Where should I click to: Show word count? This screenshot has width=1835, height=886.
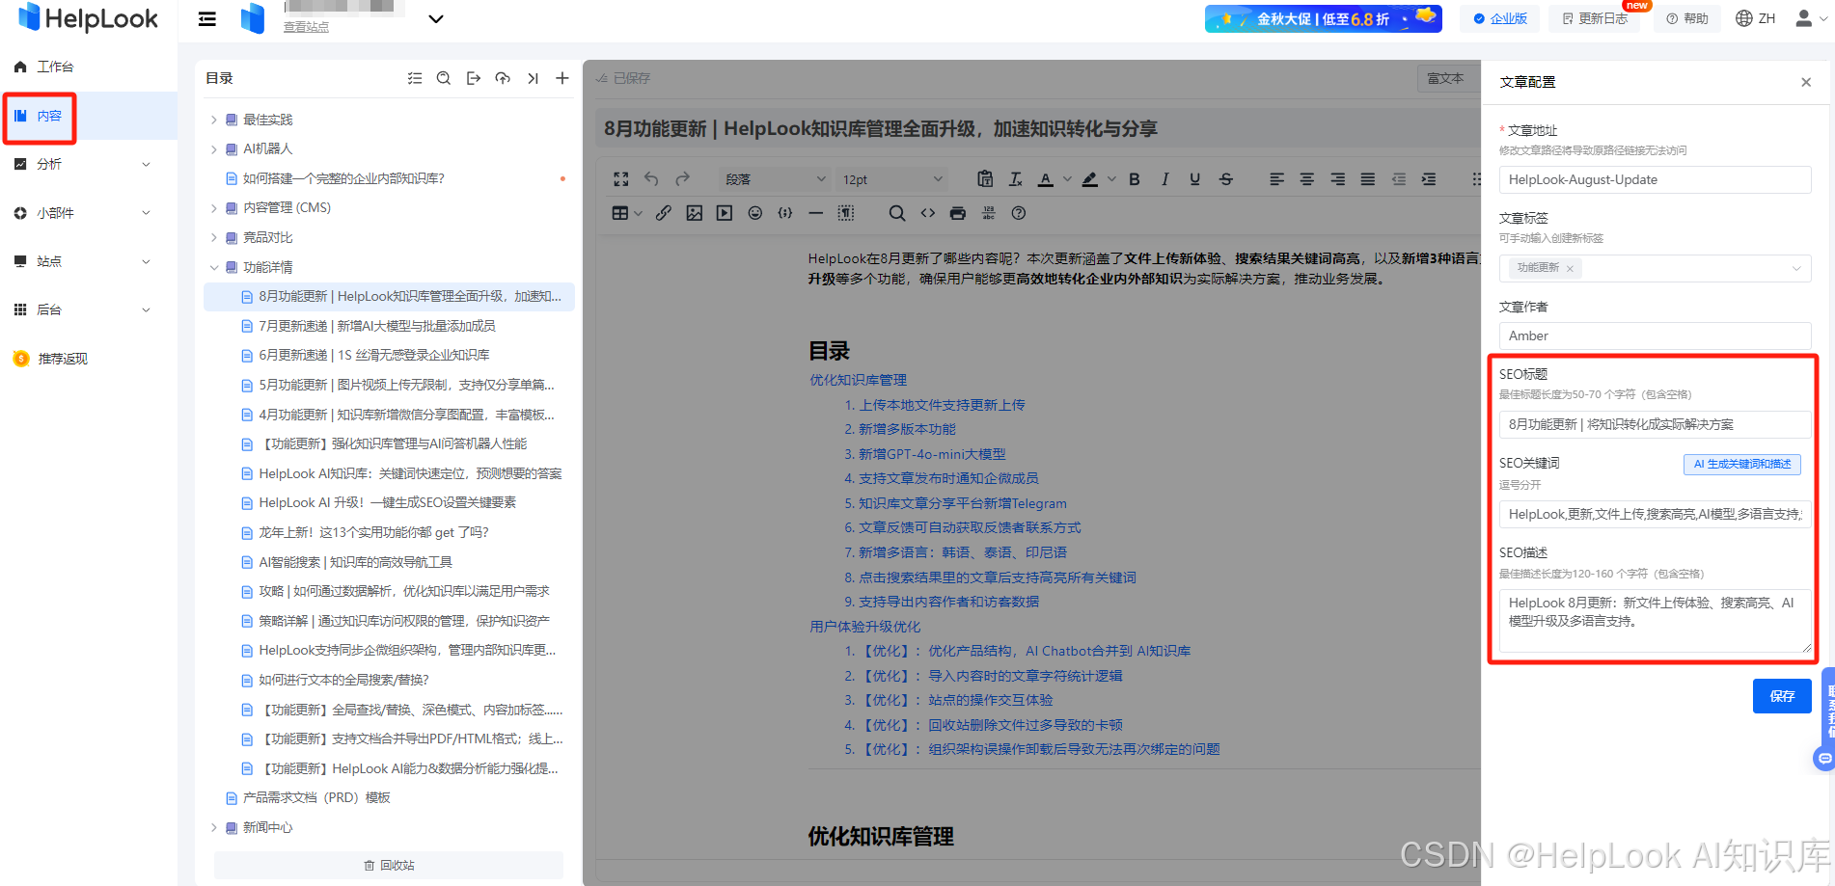989,213
